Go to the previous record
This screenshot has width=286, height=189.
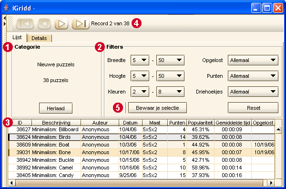click(x=44, y=24)
